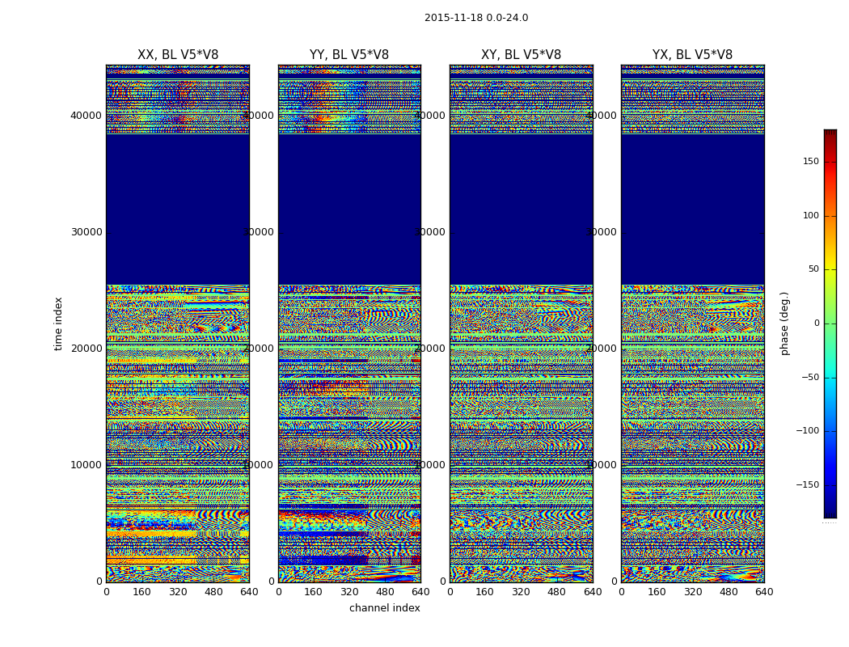Screen dimensions: 849x647
Task: Click the 10000 time tick of XX plot
Action: (x=86, y=464)
